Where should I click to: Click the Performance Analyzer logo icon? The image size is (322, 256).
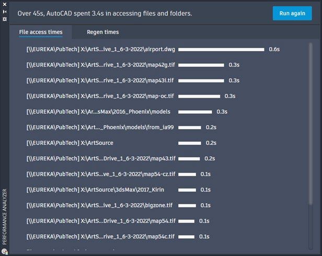click(x=5, y=251)
